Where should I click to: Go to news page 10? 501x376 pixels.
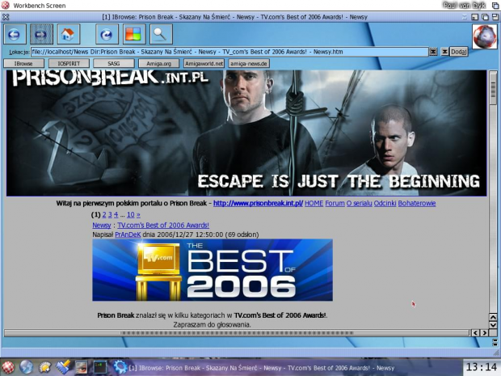pos(131,215)
